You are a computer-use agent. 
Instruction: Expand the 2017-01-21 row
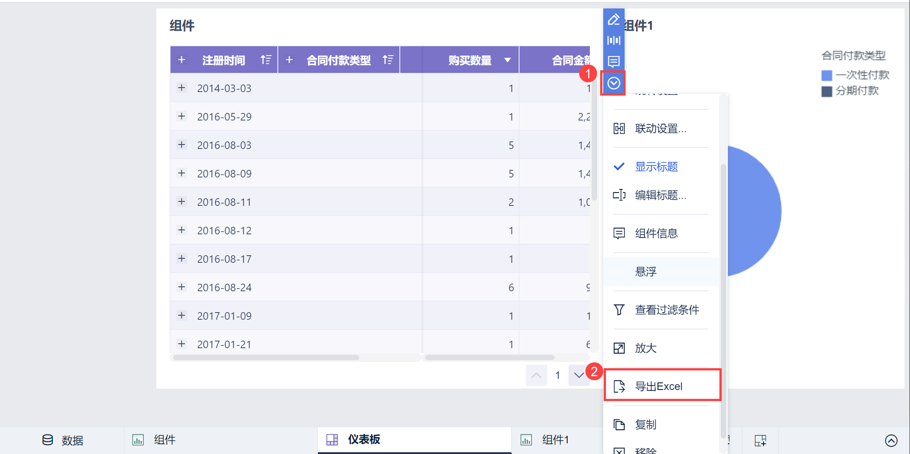[x=182, y=344]
